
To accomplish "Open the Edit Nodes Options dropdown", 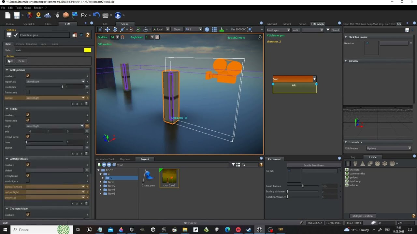I will pyautogui.click(x=389, y=148).
